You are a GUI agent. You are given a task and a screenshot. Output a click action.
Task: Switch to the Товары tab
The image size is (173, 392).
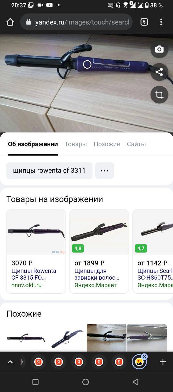(x=76, y=144)
